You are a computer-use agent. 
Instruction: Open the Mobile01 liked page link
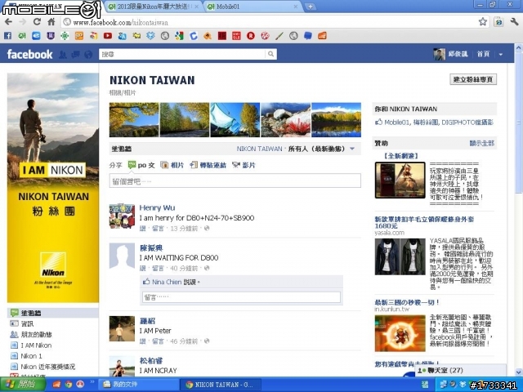[396, 122]
